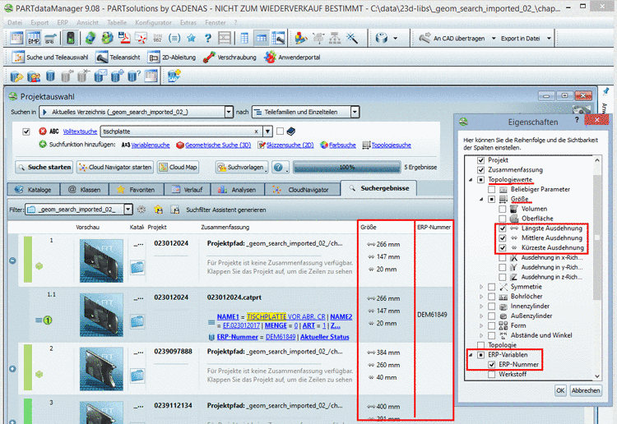The width and height of the screenshot is (617, 424).
Task: Open tischplatte search history dropdown
Action: 267,131
